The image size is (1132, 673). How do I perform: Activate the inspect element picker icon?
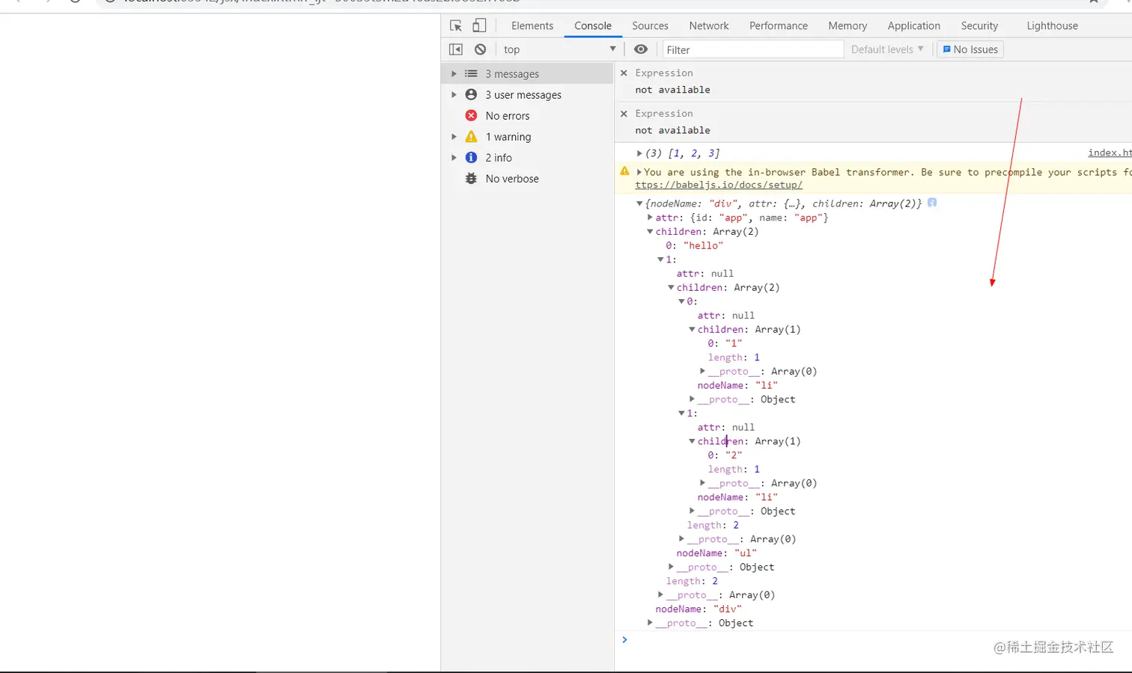click(456, 25)
